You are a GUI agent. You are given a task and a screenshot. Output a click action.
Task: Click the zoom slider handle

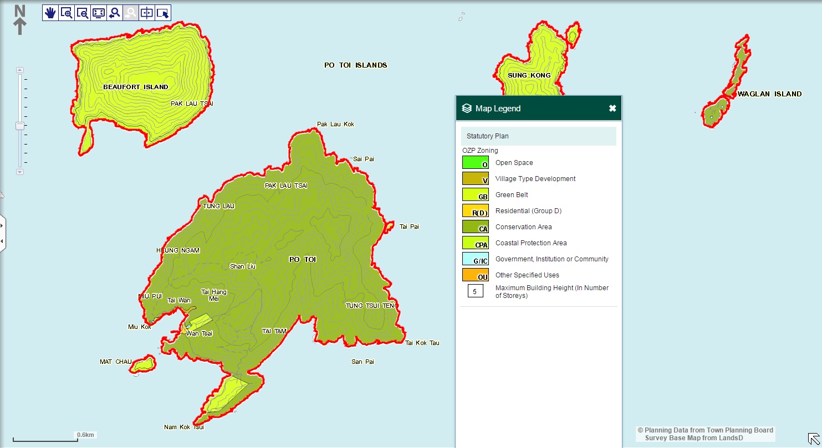click(x=20, y=126)
